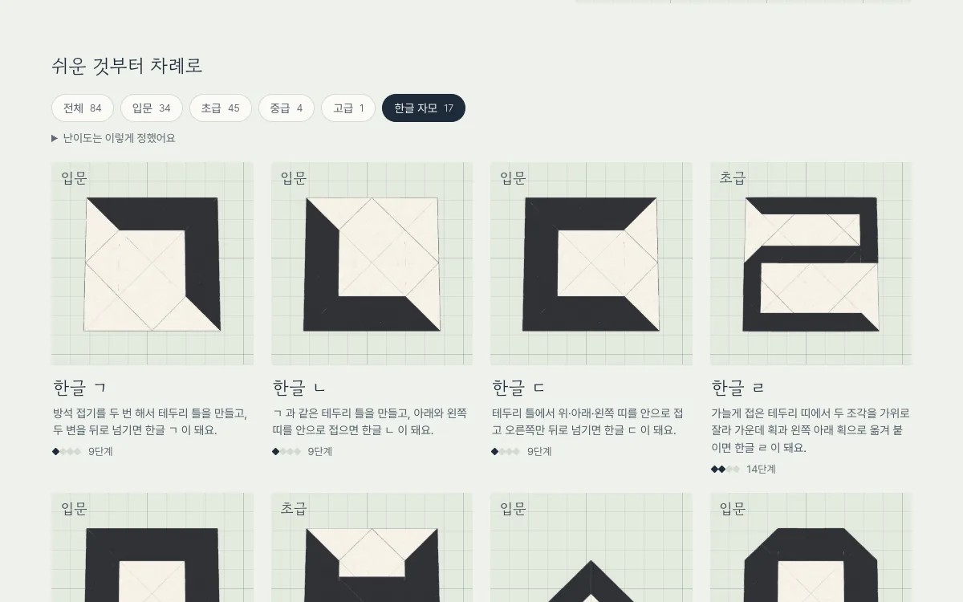Click 초급 badge on 한글 ㄹ card
The width and height of the screenshot is (963, 602).
coord(733,178)
